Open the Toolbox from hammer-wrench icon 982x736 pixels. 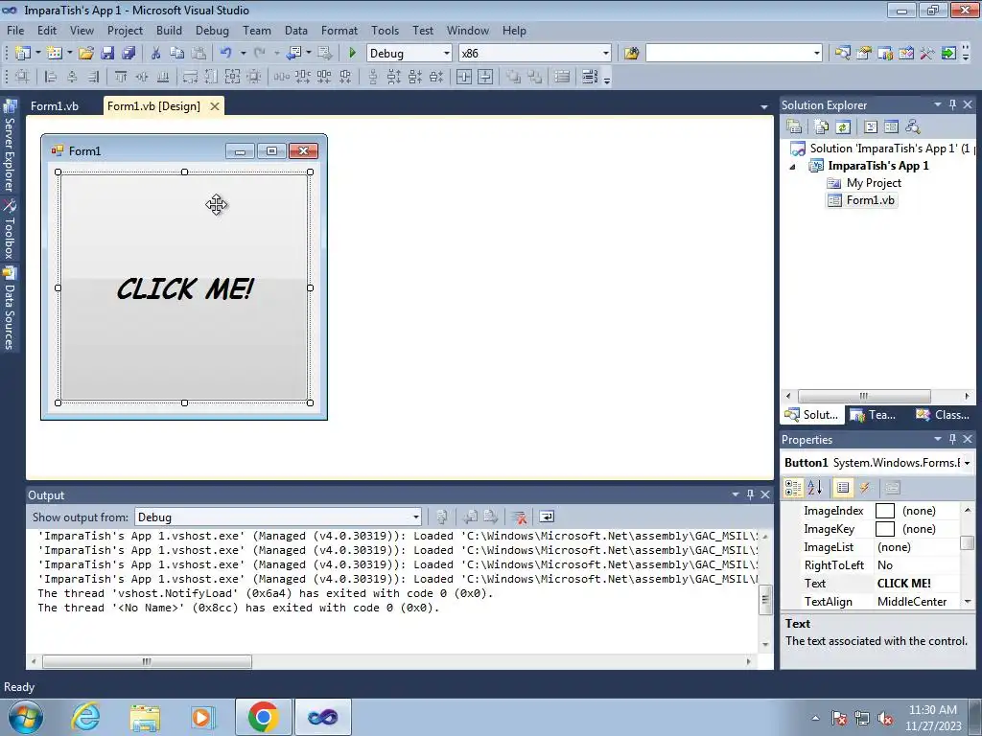click(927, 54)
